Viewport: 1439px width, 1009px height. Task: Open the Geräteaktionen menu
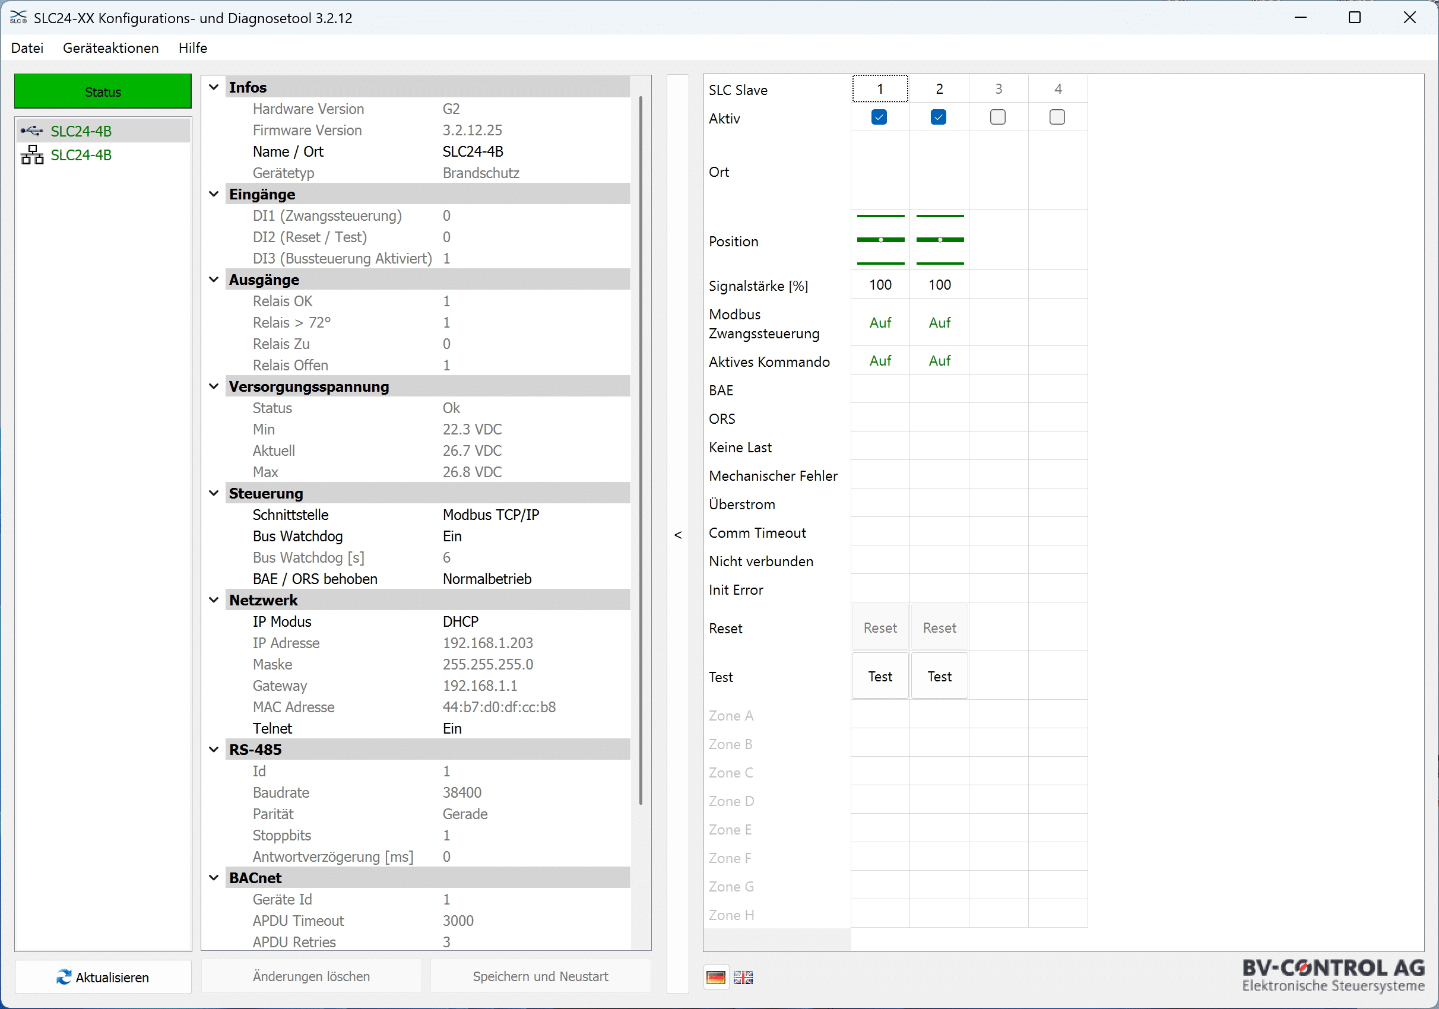pyautogui.click(x=111, y=47)
